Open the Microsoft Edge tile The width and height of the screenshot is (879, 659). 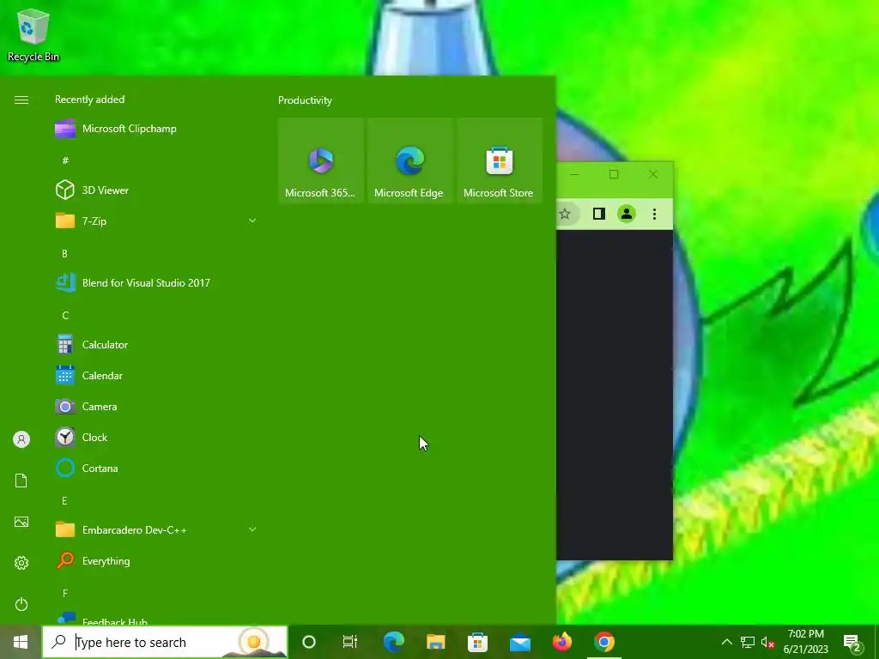[409, 160]
